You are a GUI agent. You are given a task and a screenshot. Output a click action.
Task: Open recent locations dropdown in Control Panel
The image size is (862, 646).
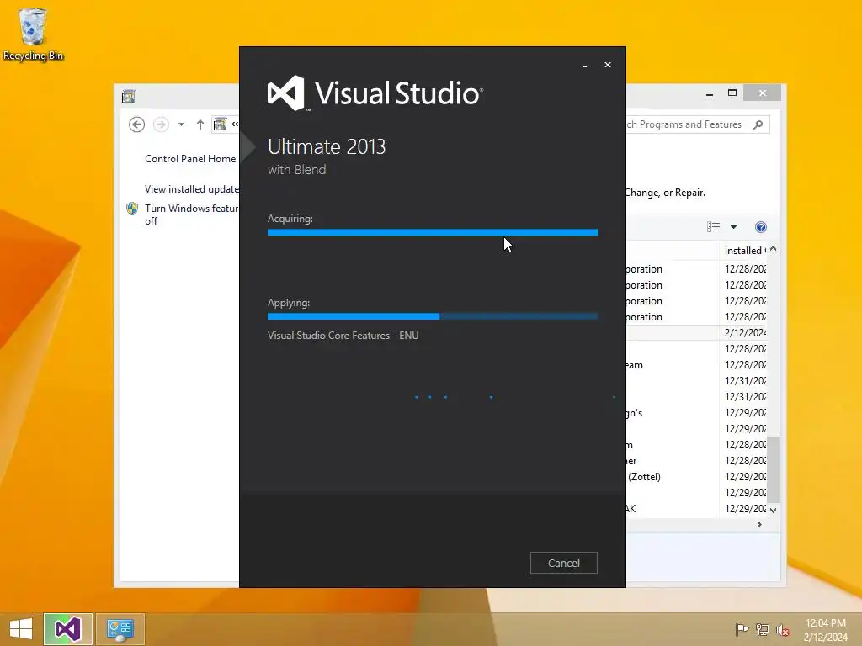click(x=181, y=124)
